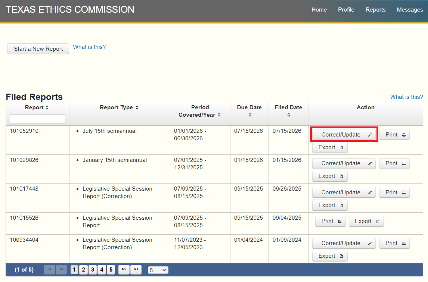Click the (1 of 5) page indicator
The height and width of the screenshot is (282, 428).
click(24, 270)
